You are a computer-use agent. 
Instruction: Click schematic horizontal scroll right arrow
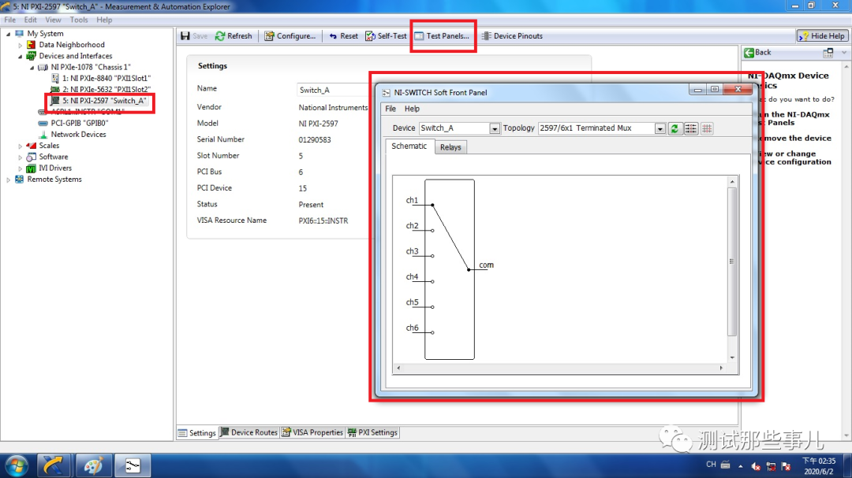point(721,368)
